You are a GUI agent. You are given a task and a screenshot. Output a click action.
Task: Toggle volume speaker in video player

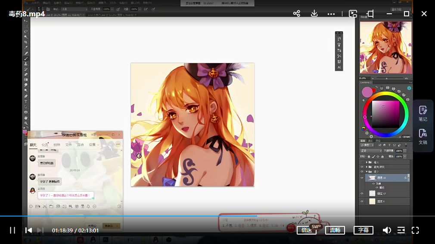coord(387,230)
